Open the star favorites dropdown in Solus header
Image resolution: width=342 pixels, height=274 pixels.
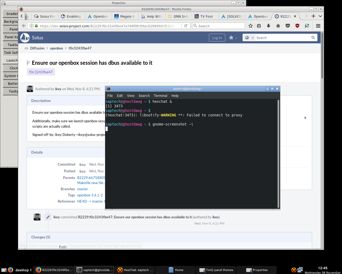click(x=233, y=38)
